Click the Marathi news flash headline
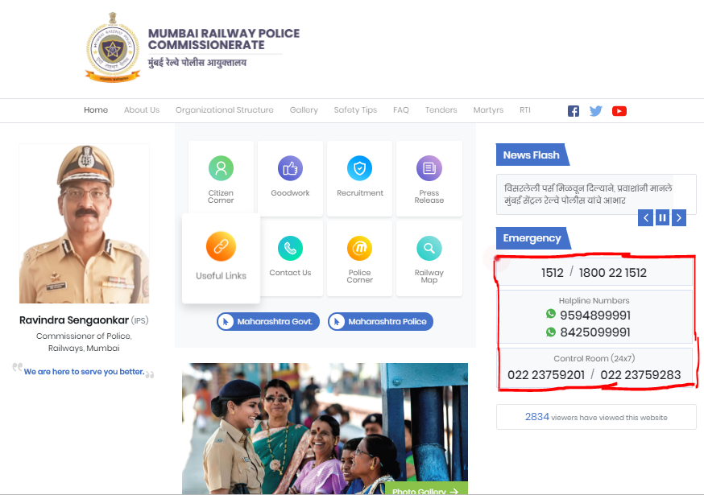The width and height of the screenshot is (704, 495). tap(588, 194)
